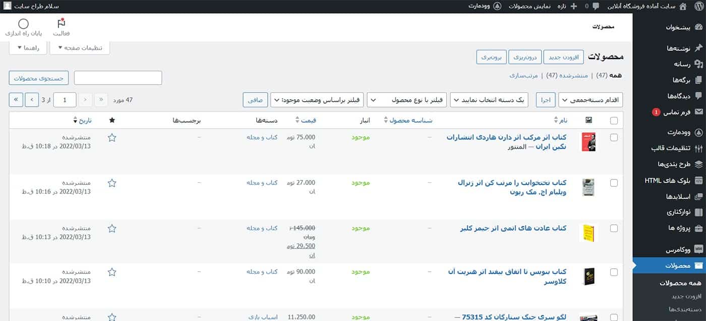Click the Comments icon (دیدگاه‌ها) in sidebar
706x321 pixels.
click(698, 96)
